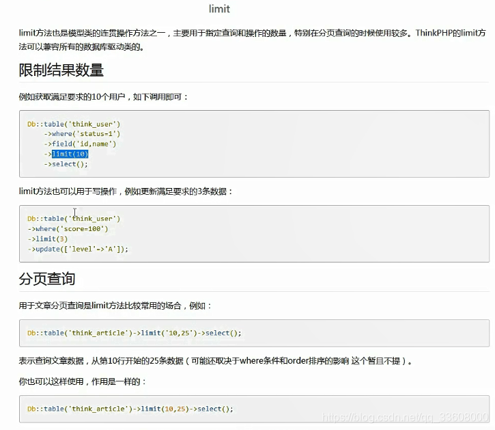Click the code ->update(['level'=>'A']);
Viewport: 495px width, 430px height.
point(78,249)
